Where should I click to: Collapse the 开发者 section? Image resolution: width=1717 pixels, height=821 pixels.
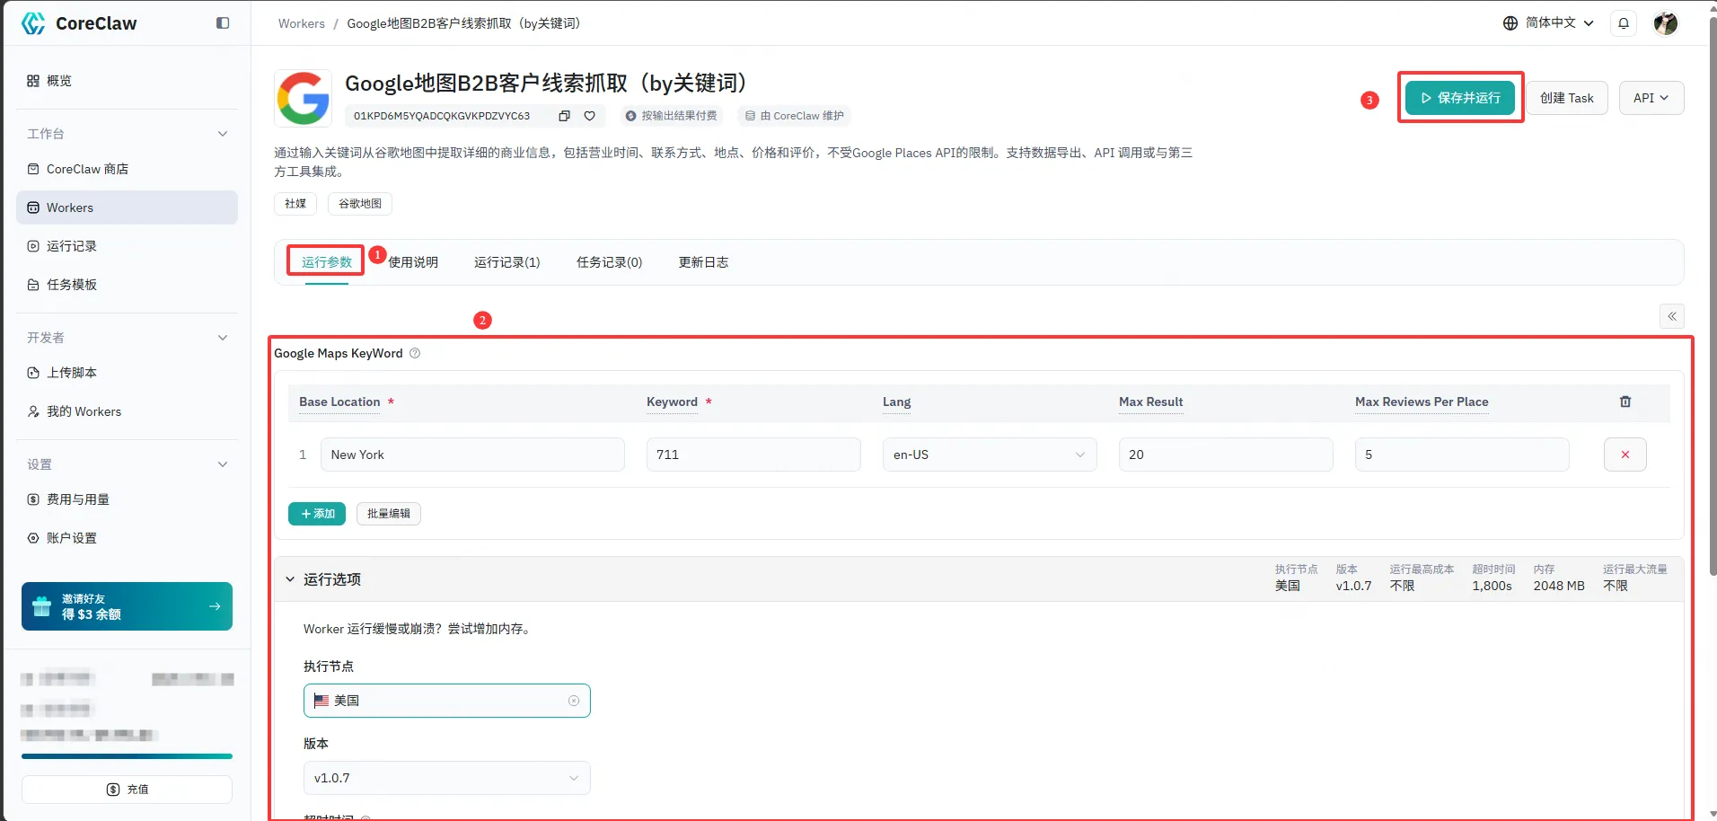[223, 338]
